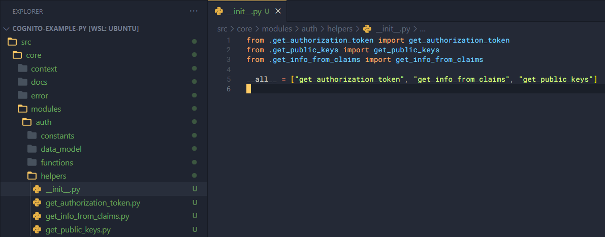Click the docs folder icon
The width and height of the screenshot is (605, 237).
[x=22, y=82]
